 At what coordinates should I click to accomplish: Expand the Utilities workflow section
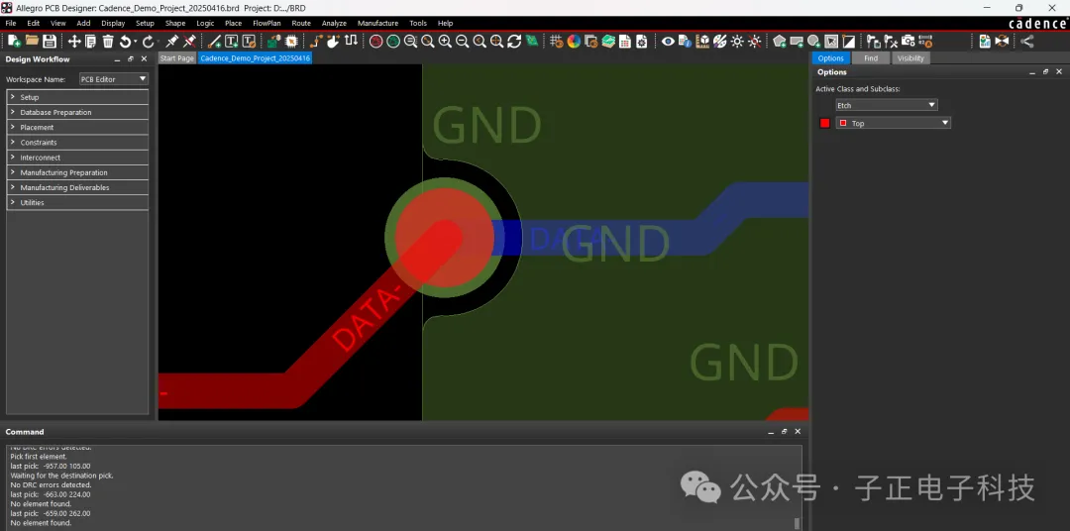(x=77, y=202)
